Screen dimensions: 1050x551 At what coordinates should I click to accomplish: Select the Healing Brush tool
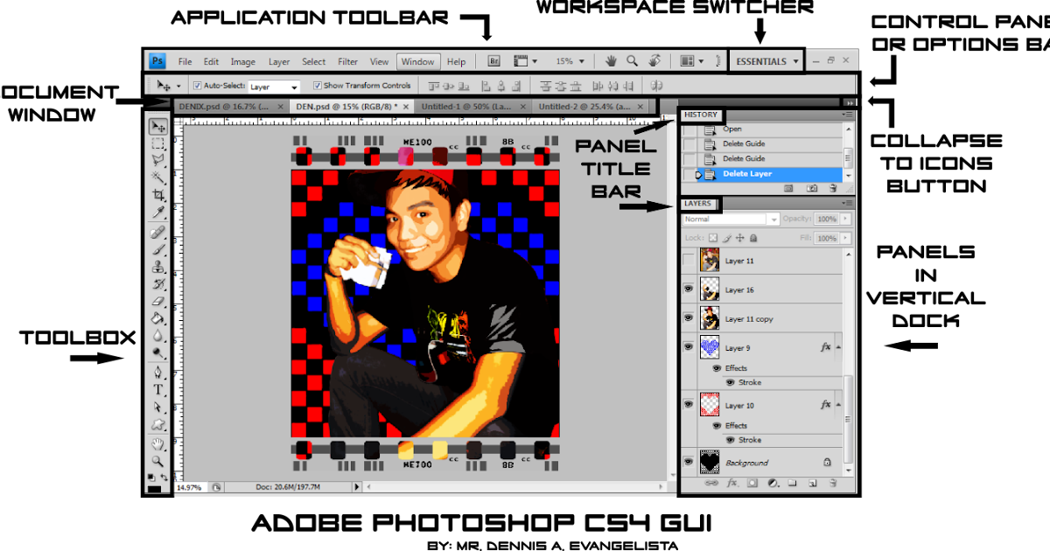tap(158, 233)
